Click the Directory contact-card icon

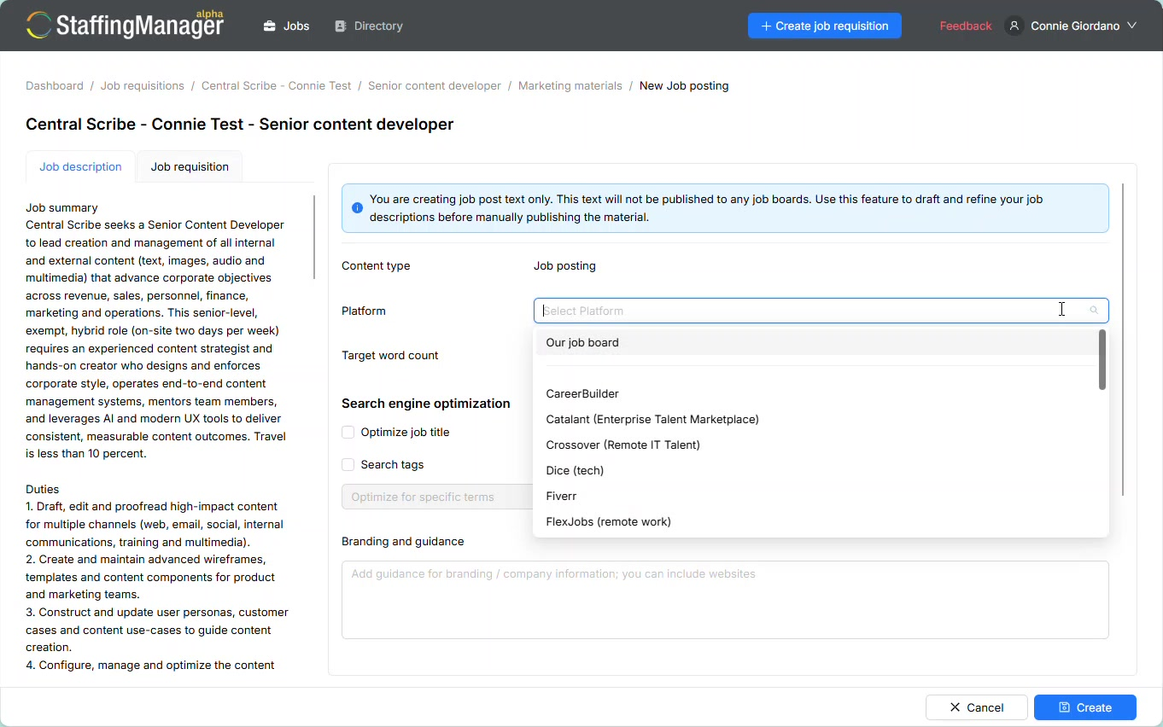(341, 26)
